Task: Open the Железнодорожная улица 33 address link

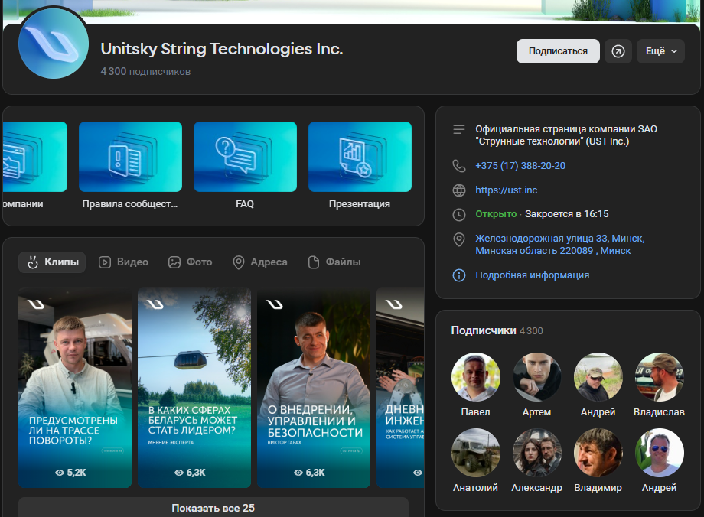Action: [560, 245]
